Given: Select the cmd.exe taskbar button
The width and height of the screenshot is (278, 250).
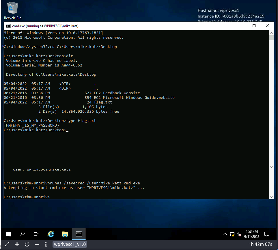Looking at the screenshot, I should pyautogui.click(x=79, y=234).
